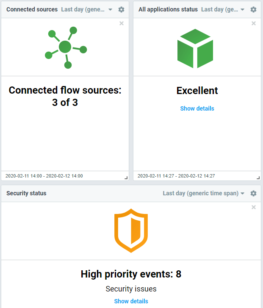Click the green cube application icon

pyautogui.click(x=195, y=48)
